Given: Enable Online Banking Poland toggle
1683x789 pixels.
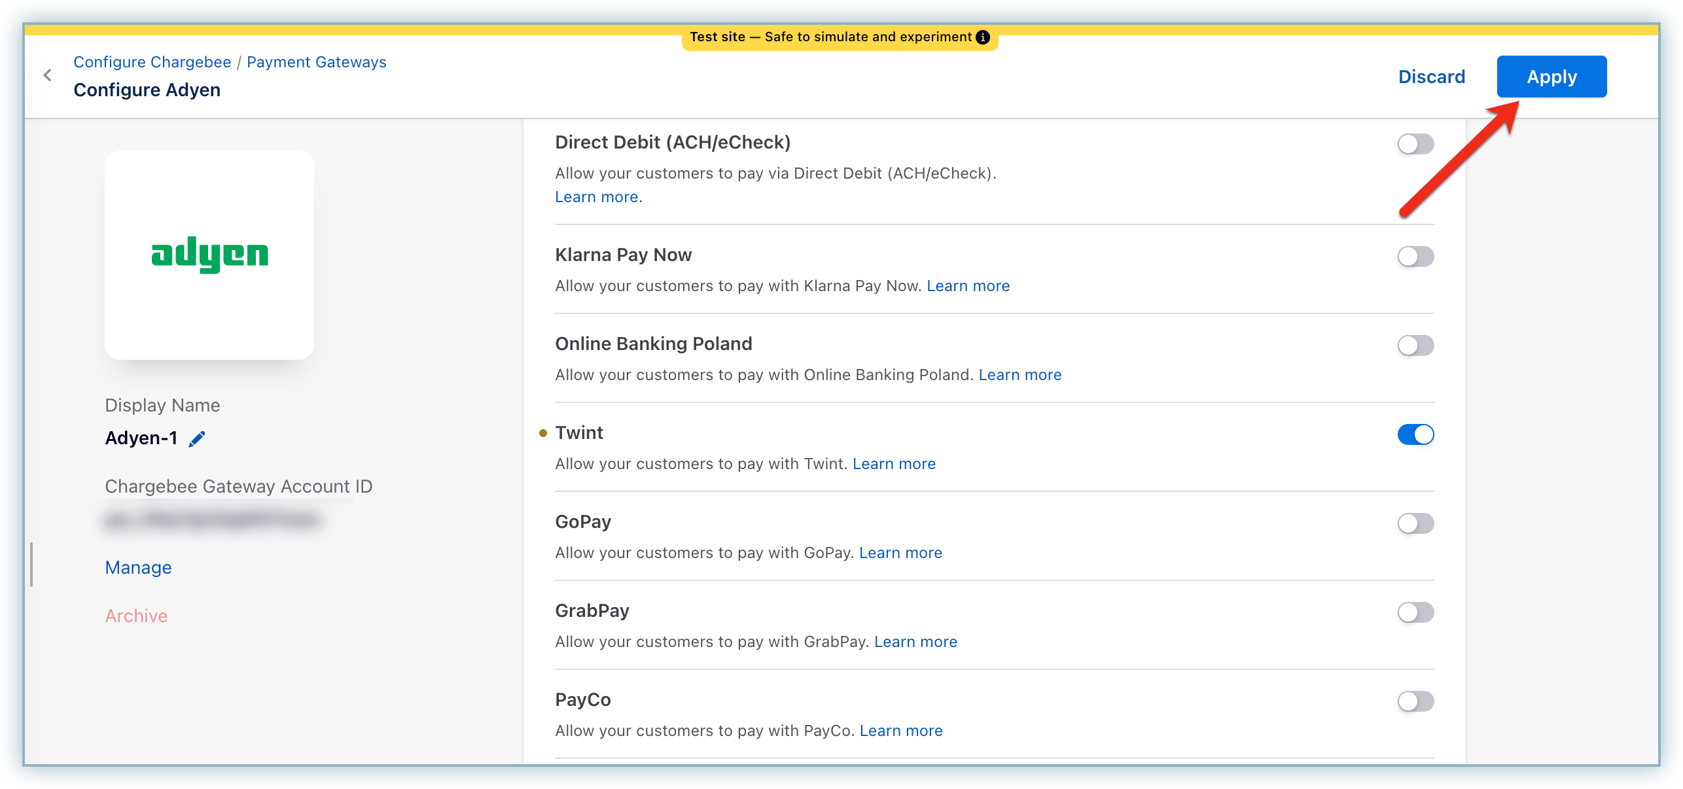Looking at the screenshot, I should click(1415, 345).
